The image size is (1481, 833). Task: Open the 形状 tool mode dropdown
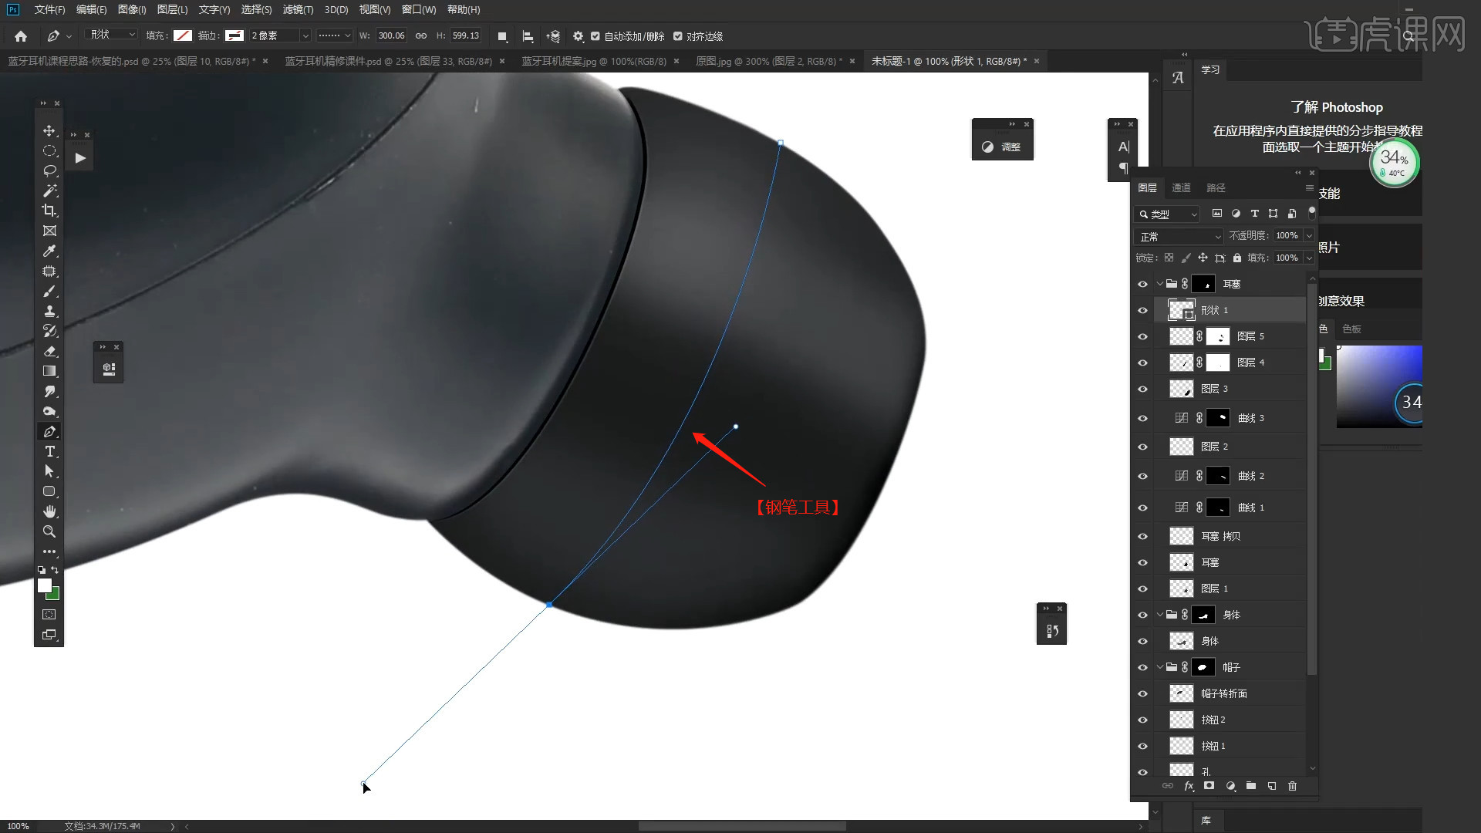pos(113,35)
